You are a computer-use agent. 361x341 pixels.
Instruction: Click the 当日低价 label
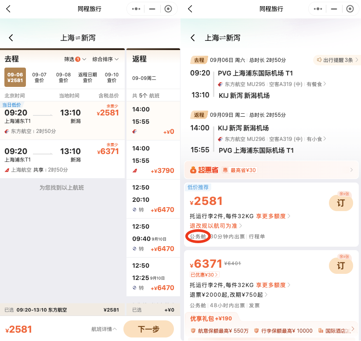pos(11,105)
